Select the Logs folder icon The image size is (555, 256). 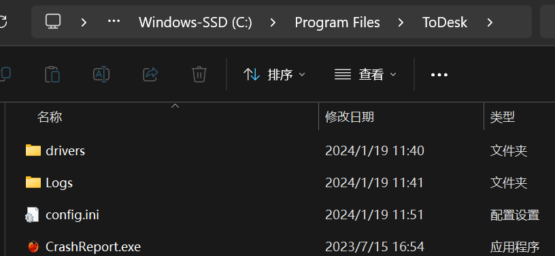(33, 182)
